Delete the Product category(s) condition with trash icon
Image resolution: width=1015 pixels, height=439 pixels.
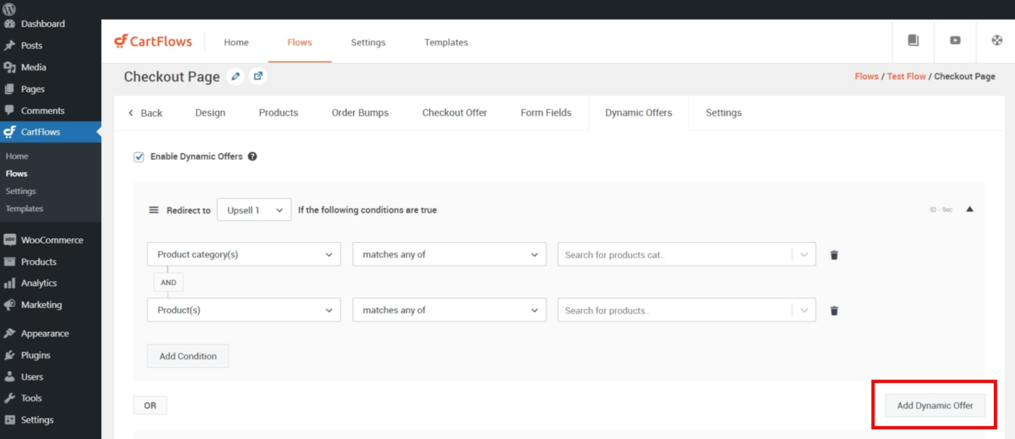[834, 254]
